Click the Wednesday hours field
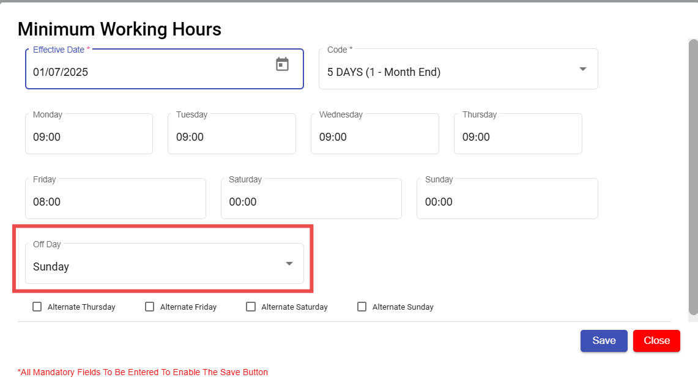Screen dimensions: 698x388 pyautogui.click(x=374, y=137)
